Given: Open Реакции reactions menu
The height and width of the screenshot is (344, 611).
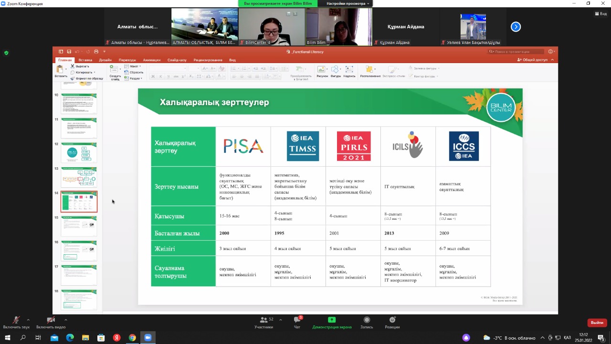Looking at the screenshot, I should 392,322.
